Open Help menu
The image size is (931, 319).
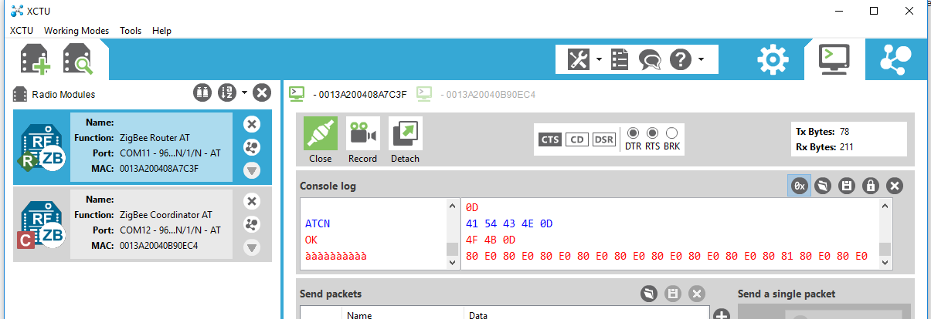point(162,31)
